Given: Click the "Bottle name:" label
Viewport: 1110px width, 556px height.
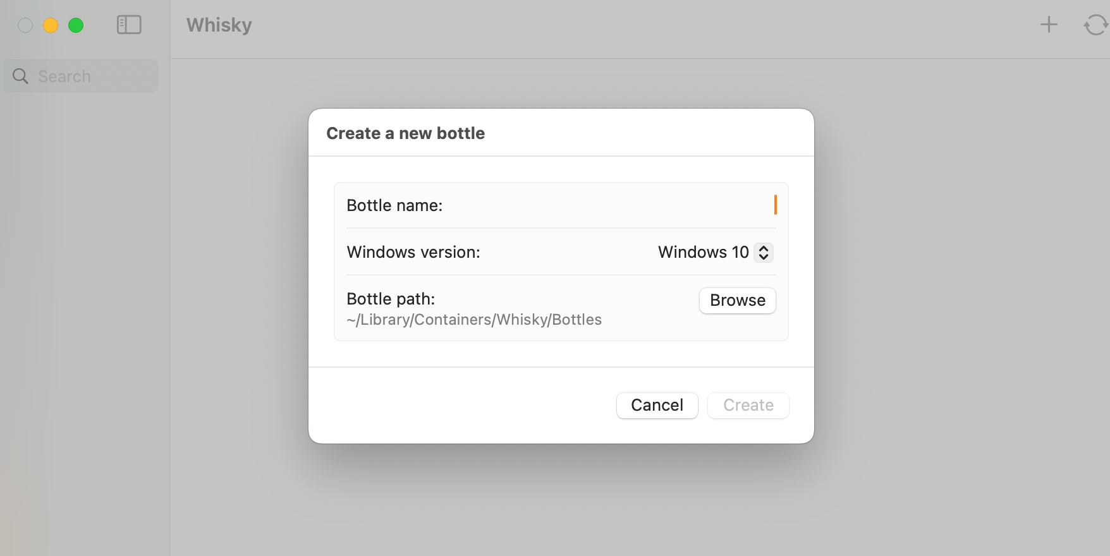Looking at the screenshot, I should (394, 205).
